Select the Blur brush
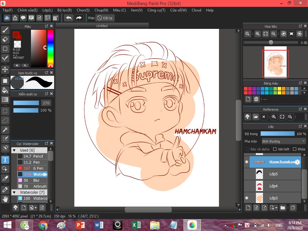The image size is (308, 231). pyautogui.click(x=32, y=180)
